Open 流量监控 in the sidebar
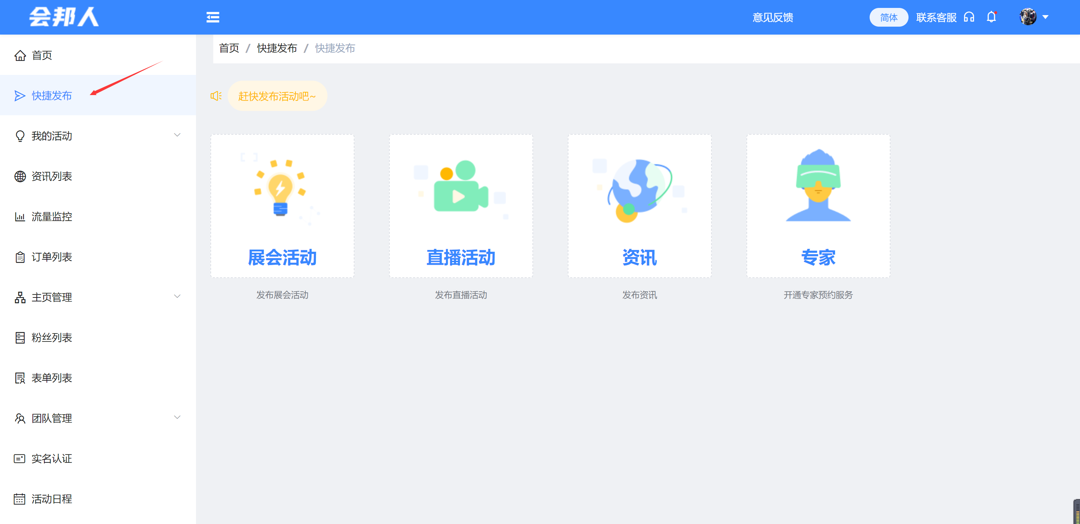The image size is (1080, 524). pos(52,217)
